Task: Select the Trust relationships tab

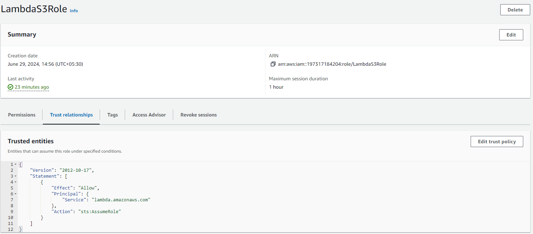Action: click(x=71, y=115)
